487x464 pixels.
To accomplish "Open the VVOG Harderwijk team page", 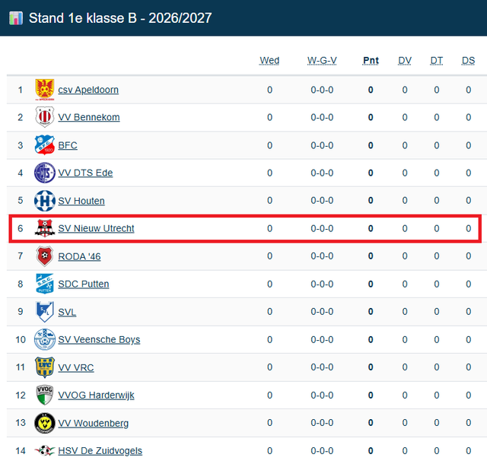I will point(96,395).
